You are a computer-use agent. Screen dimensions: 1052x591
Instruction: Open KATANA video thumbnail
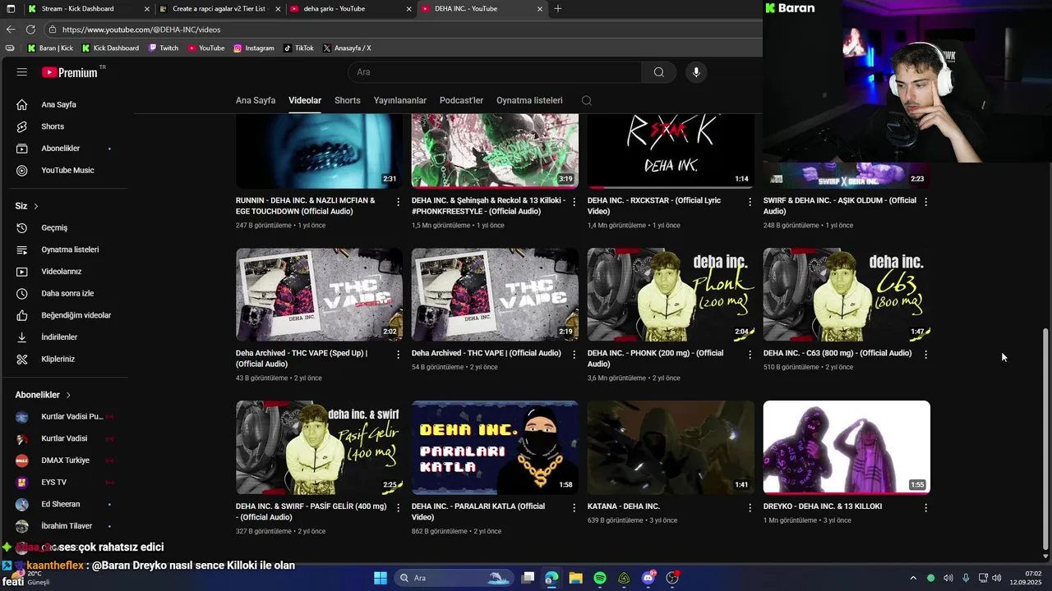click(671, 447)
